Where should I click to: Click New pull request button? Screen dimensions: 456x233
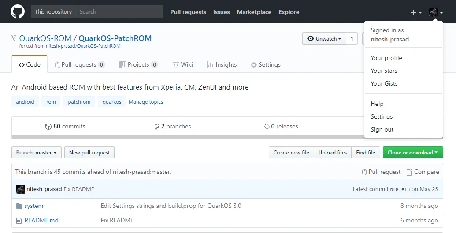pos(89,152)
